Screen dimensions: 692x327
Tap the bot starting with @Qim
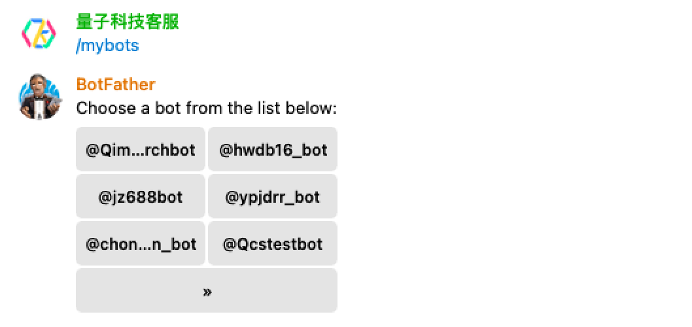pos(141,150)
